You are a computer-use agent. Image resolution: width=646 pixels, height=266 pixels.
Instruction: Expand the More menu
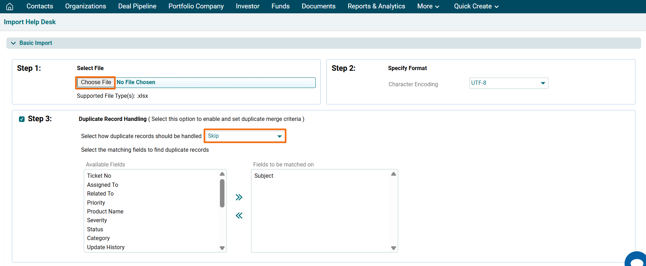pyautogui.click(x=428, y=6)
